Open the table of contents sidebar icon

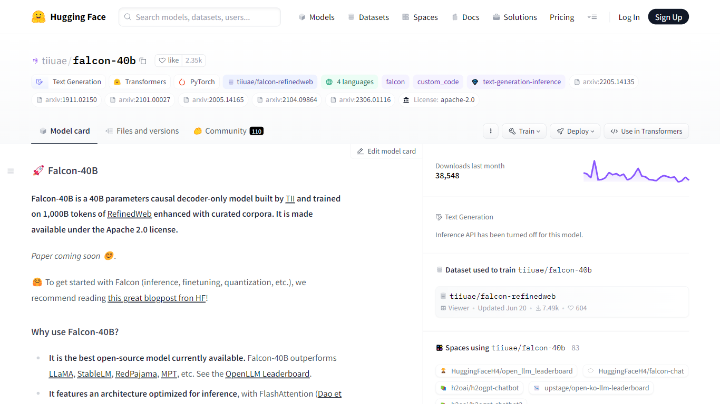pos(11,171)
